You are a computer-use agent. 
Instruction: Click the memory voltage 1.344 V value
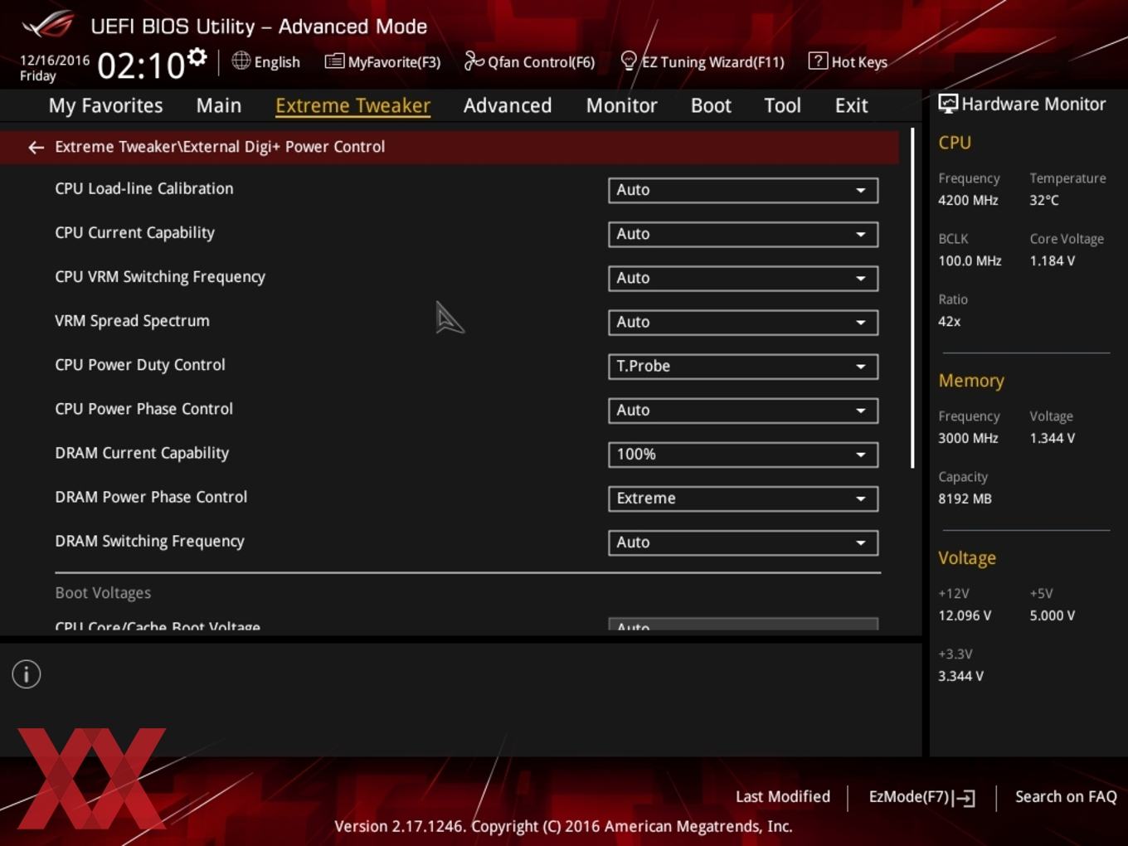click(x=1052, y=438)
